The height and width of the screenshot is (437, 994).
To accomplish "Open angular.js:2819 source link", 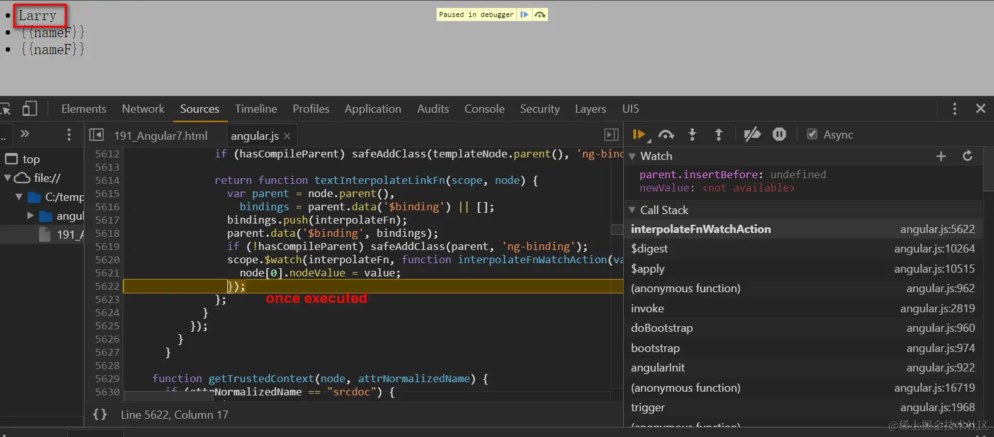I will click(937, 309).
